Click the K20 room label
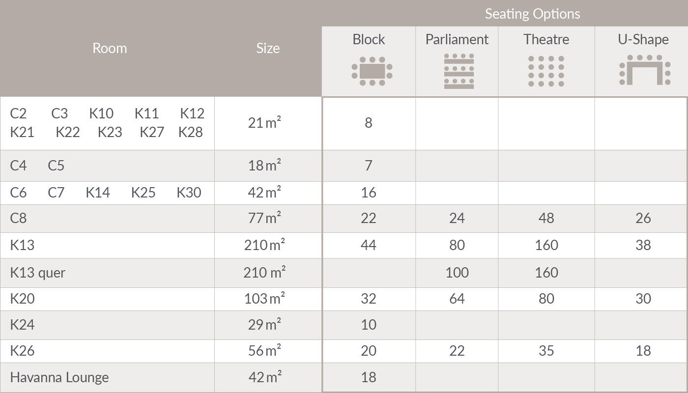688x393 pixels. point(22,299)
